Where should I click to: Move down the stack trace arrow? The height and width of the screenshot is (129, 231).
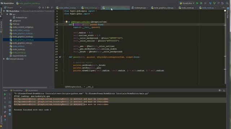[10, 98]
